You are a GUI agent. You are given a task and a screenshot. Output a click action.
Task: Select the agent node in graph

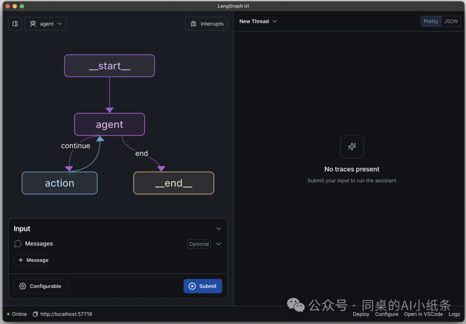point(109,125)
